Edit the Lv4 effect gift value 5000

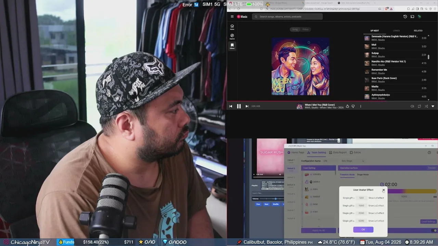(361, 221)
